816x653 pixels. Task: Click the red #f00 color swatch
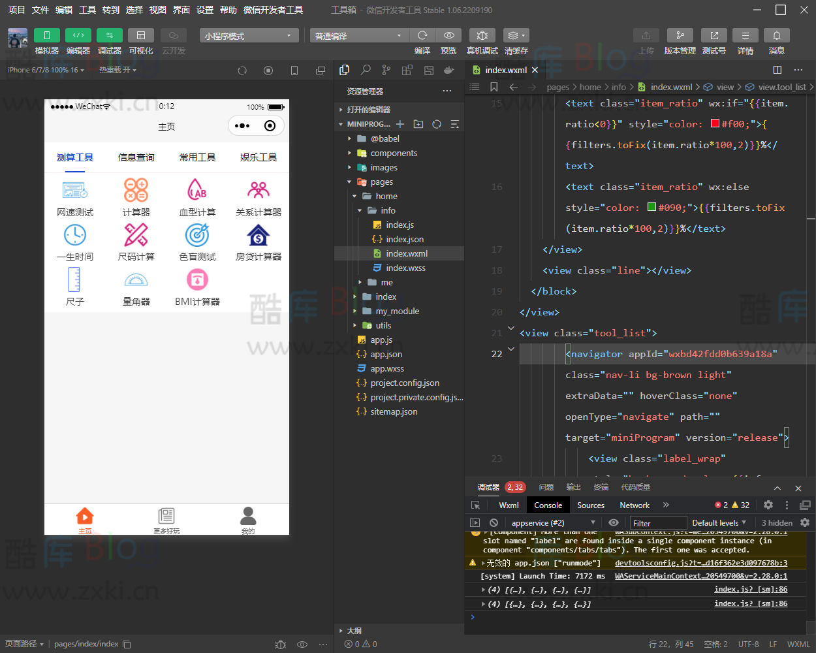(x=715, y=123)
